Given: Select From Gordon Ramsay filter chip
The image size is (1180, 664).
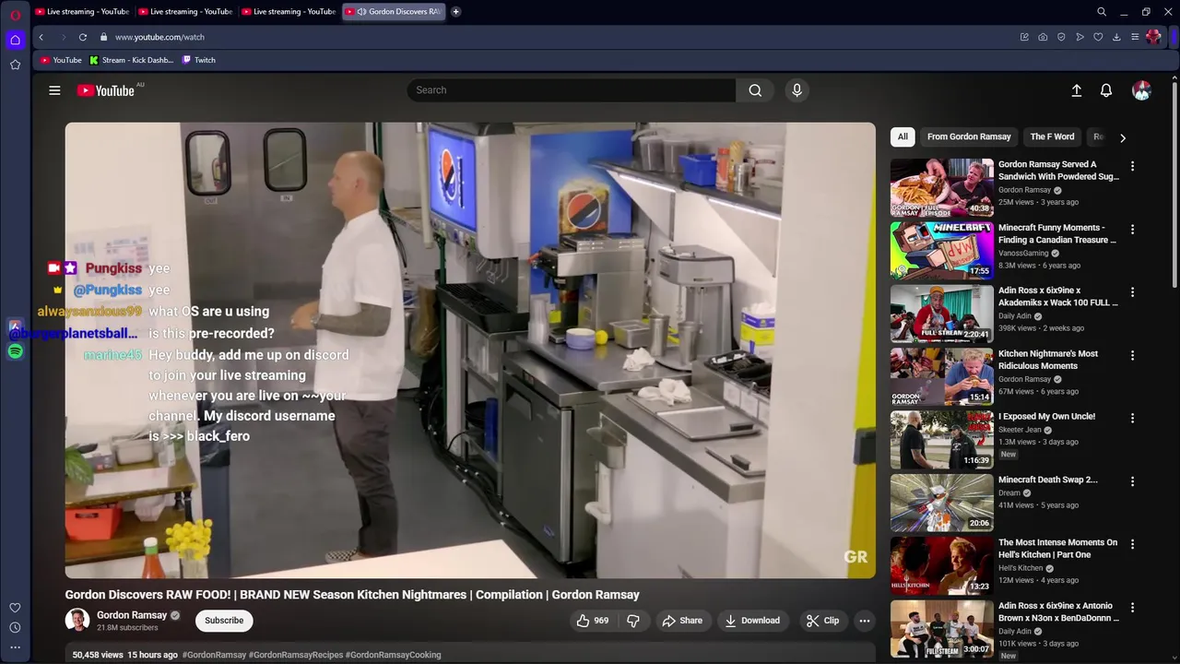Looking at the screenshot, I should (x=969, y=136).
